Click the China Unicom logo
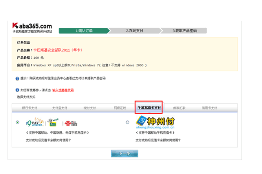 [x=71, y=123]
